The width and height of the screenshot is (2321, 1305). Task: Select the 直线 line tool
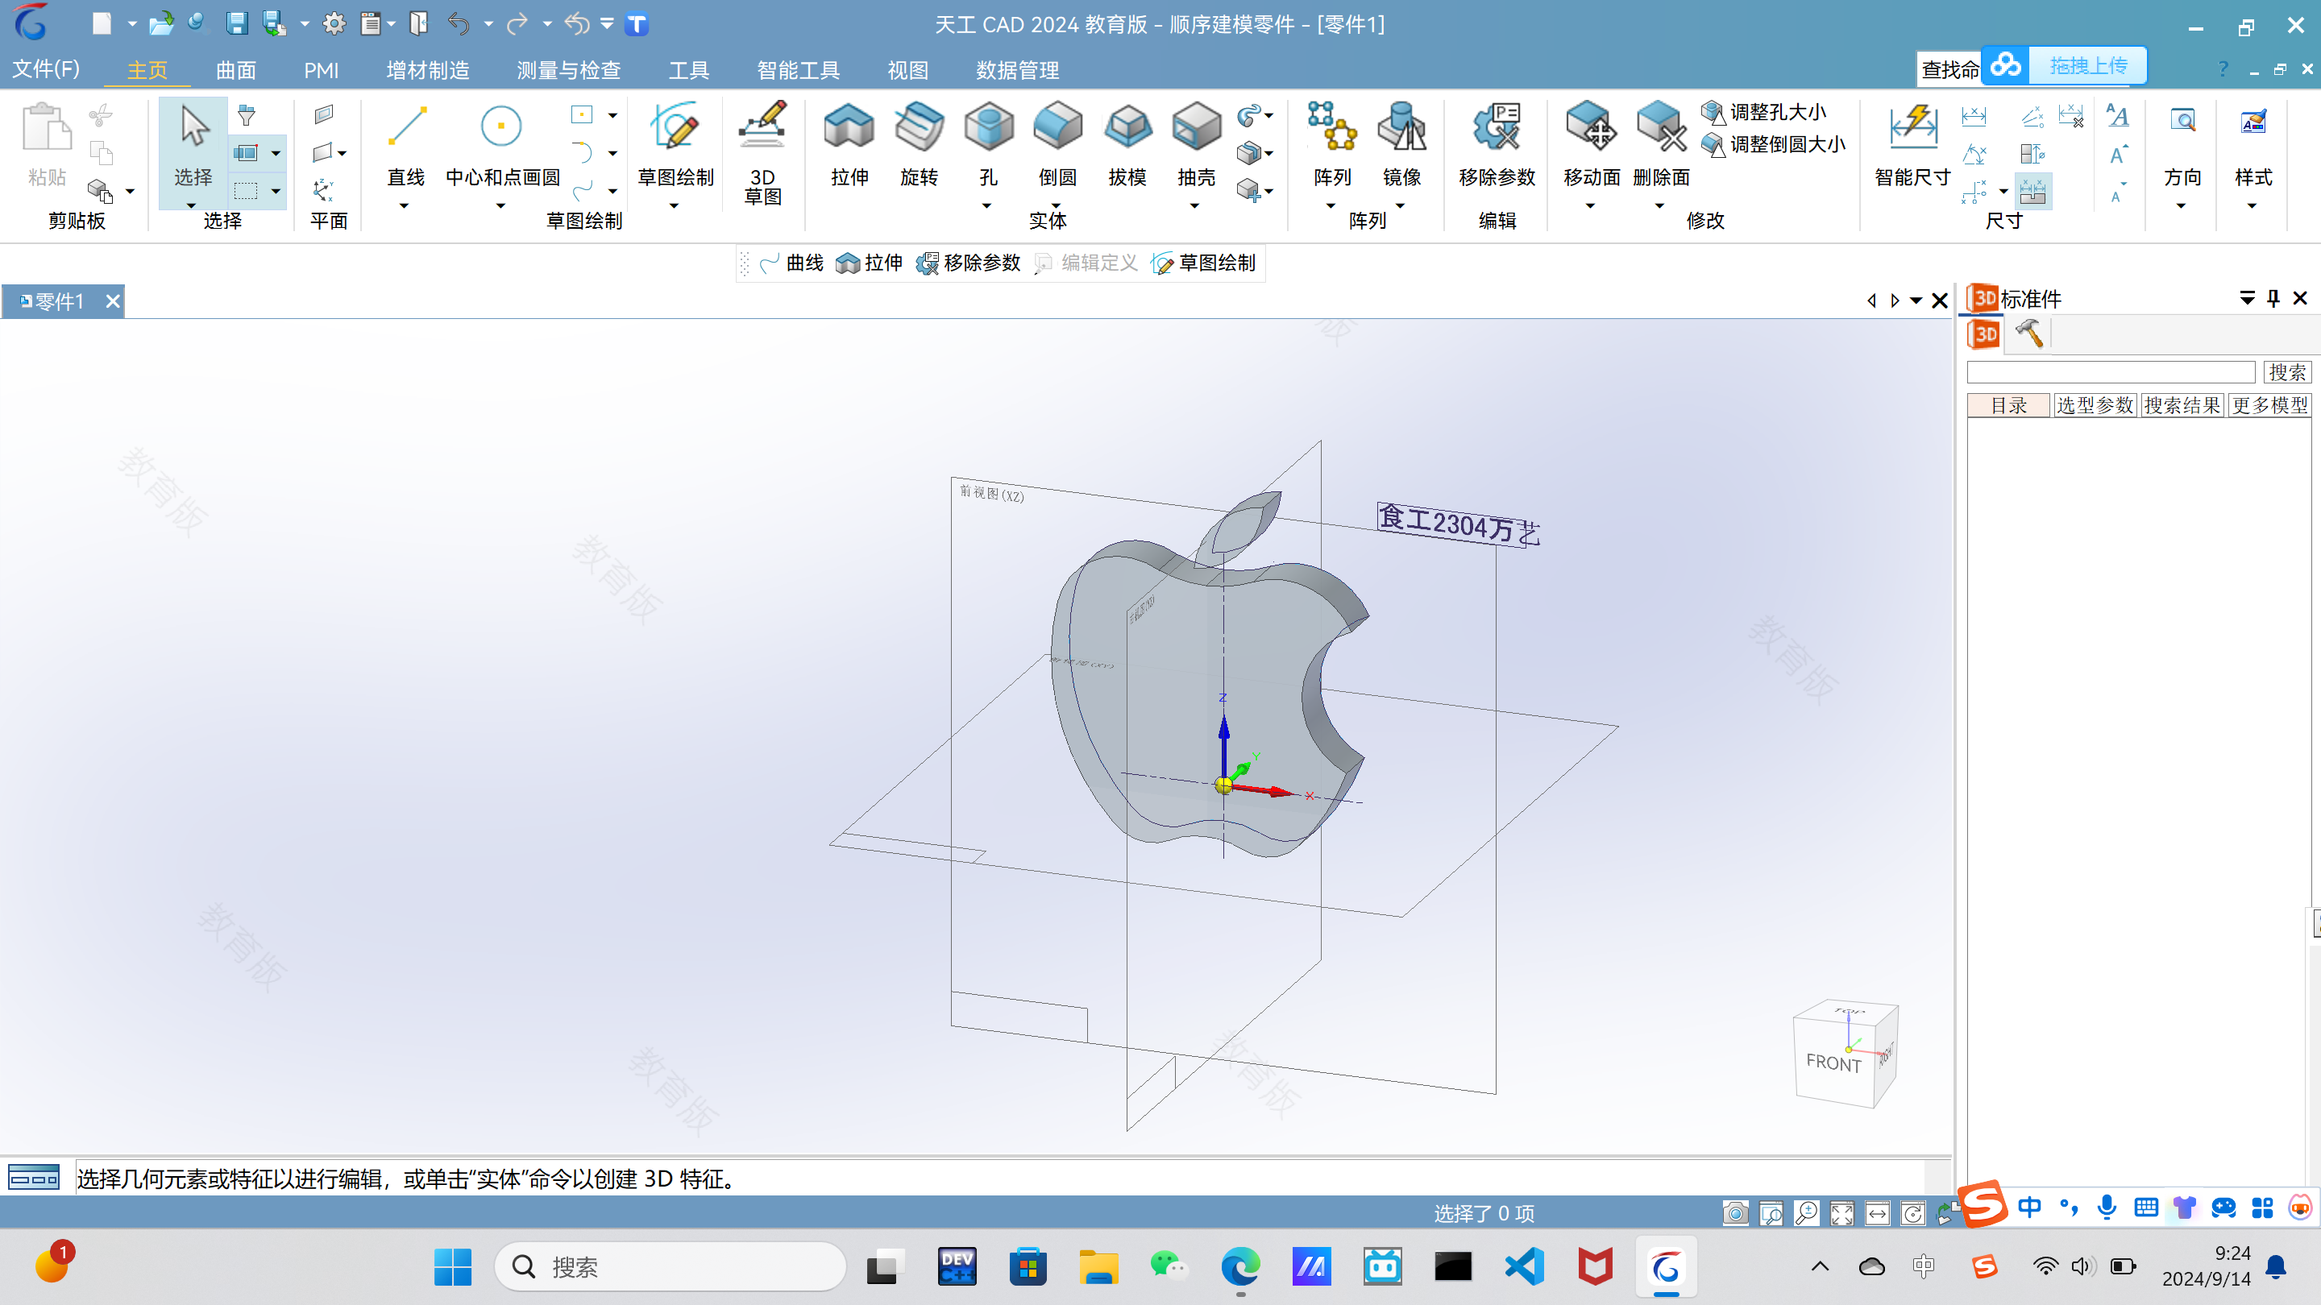coord(405,144)
